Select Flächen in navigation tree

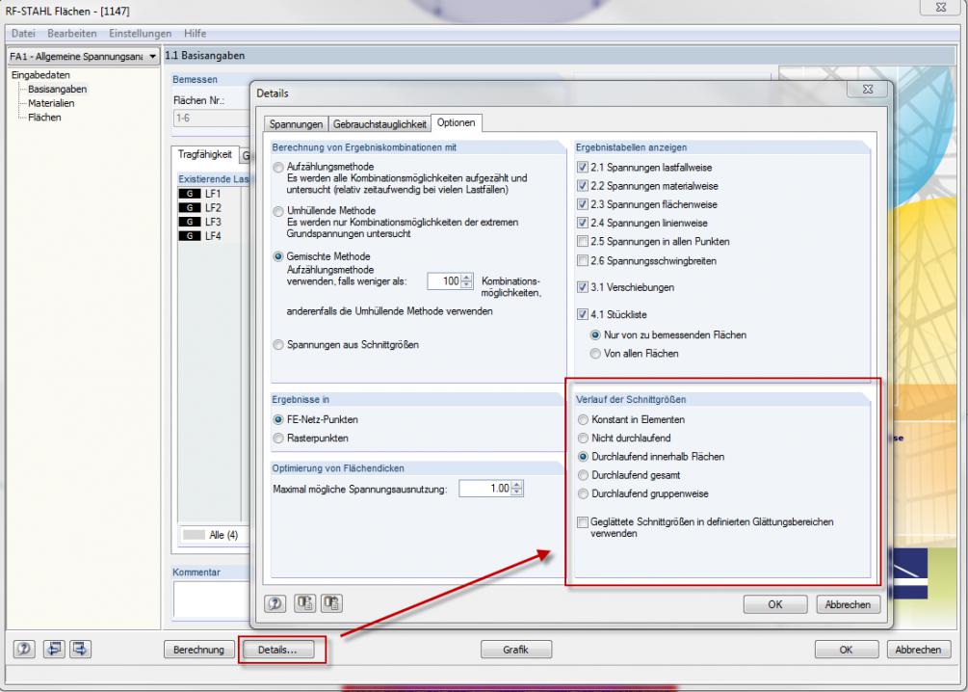[x=44, y=118]
